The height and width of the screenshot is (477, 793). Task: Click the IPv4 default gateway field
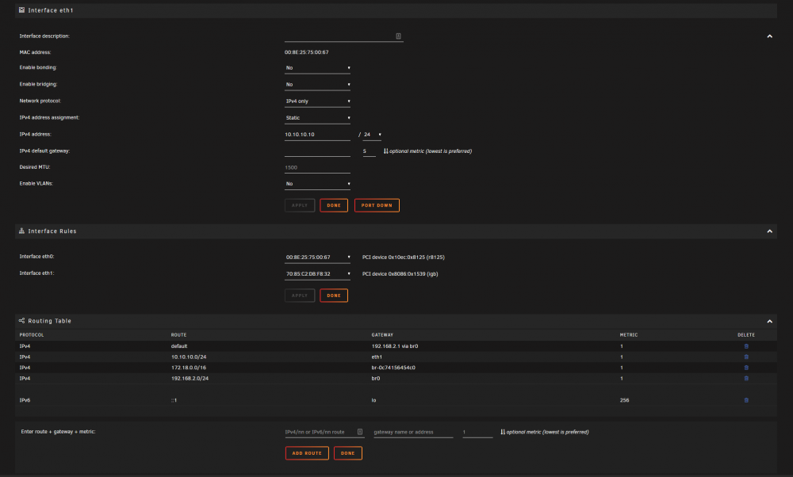point(318,151)
